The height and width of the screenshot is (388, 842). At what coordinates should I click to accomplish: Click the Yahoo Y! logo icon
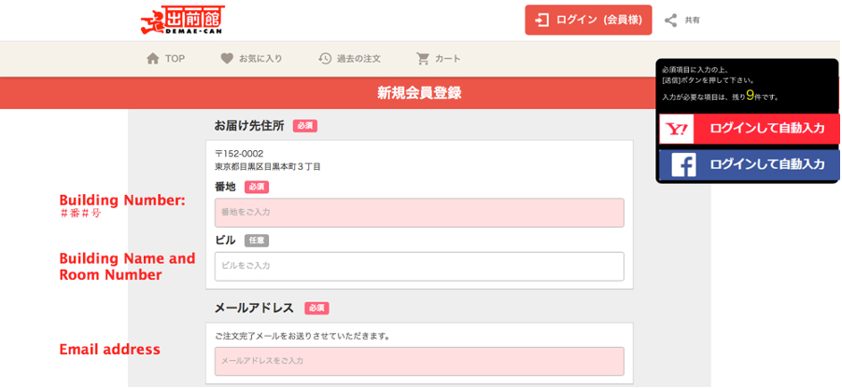pyautogui.click(x=677, y=129)
